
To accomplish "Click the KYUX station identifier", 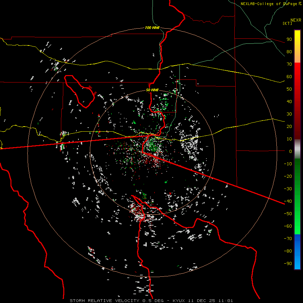I will pos(179,301).
